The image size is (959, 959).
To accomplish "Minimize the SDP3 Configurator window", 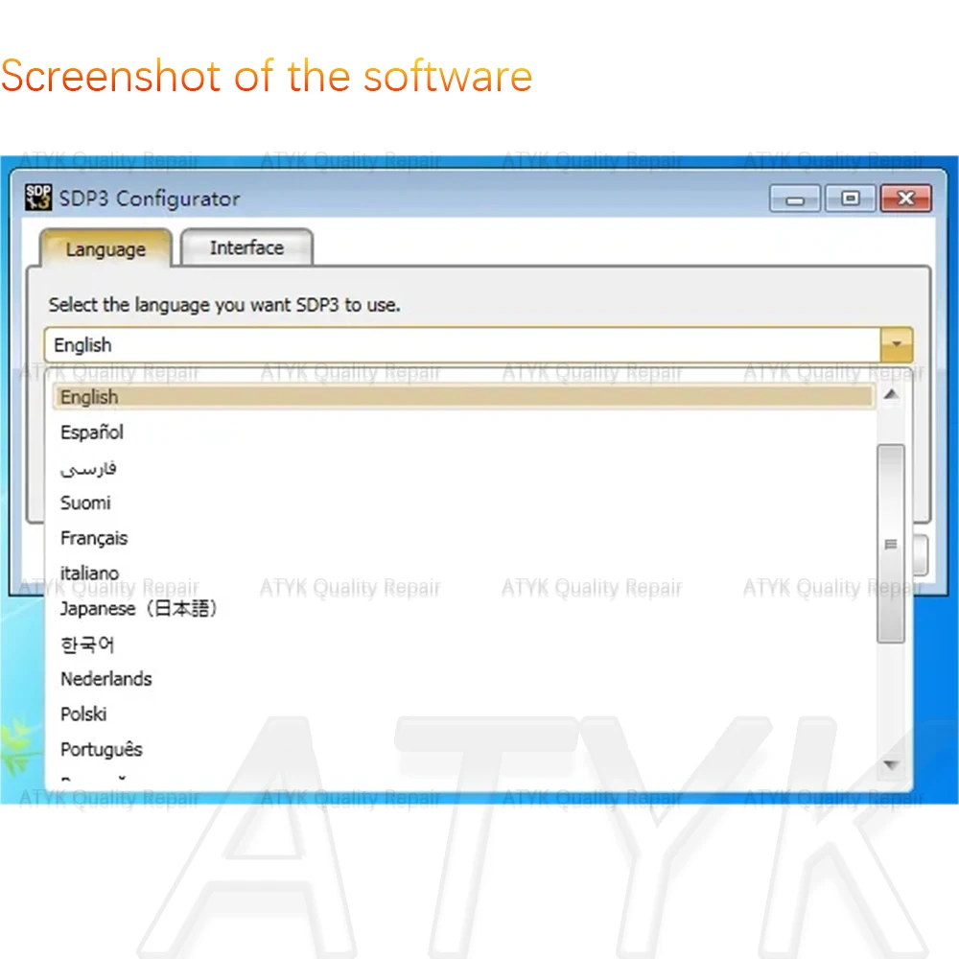I will [794, 199].
